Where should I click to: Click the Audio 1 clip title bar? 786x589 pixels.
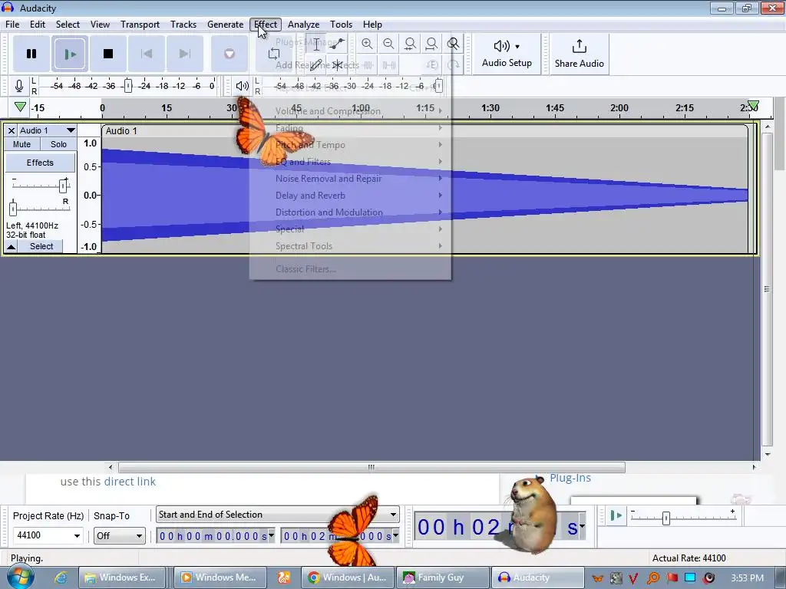point(424,130)
